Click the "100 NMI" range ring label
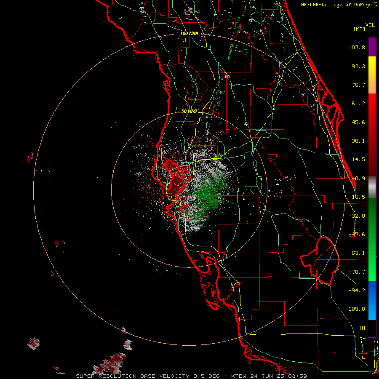 tap(189, 33)
